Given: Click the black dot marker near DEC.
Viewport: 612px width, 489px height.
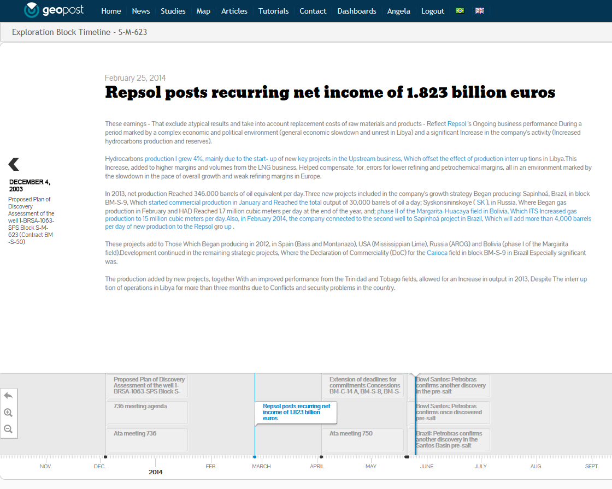Looking at the screenshot, I should pos(105,457).
